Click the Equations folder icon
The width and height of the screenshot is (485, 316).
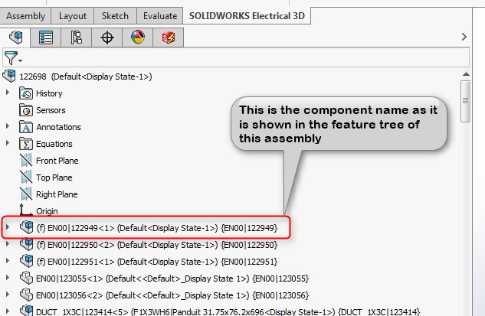[x=26, y=144]
